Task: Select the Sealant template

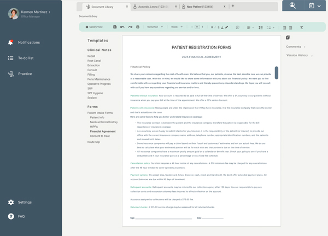Action: click(92, 97)
